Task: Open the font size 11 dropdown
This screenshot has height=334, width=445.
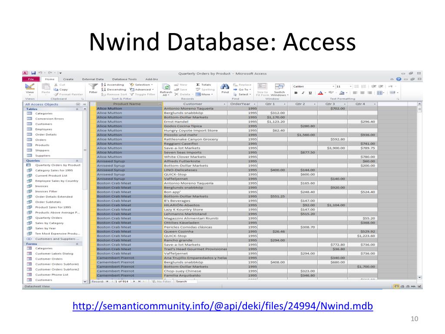Action: pyautogui.click(x=351, y=87)
